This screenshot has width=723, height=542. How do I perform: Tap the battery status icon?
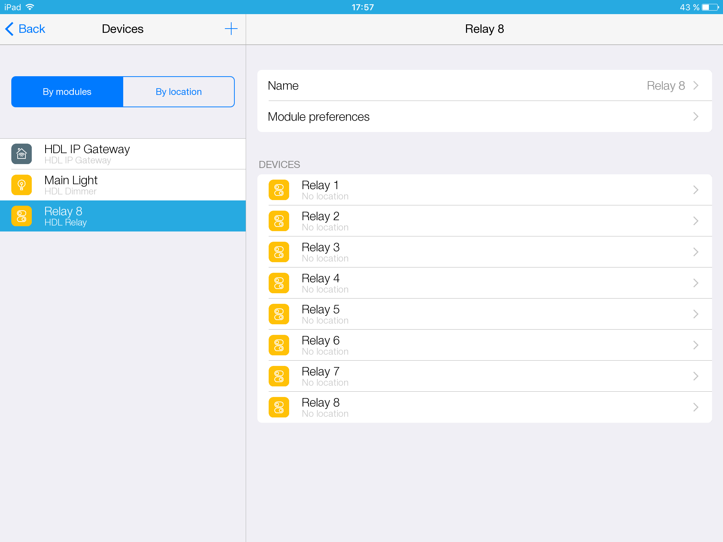click(710, 7)
